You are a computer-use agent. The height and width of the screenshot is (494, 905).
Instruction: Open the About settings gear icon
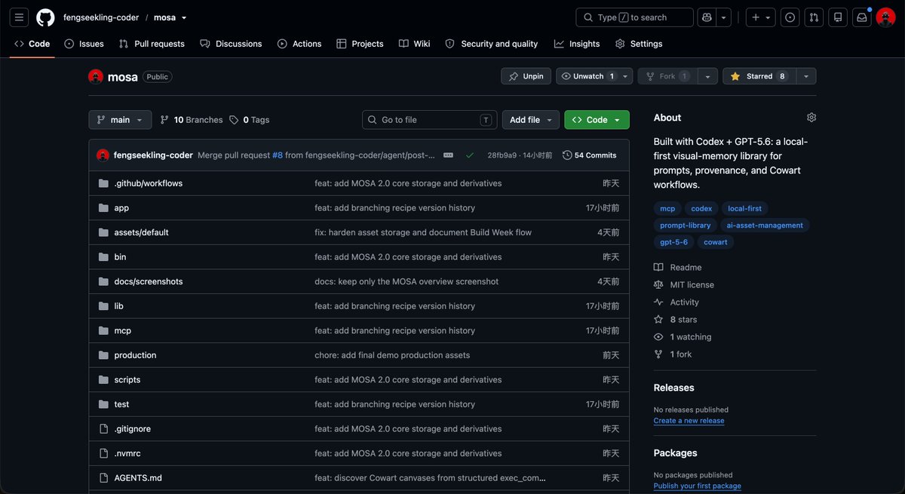[811, 118]
